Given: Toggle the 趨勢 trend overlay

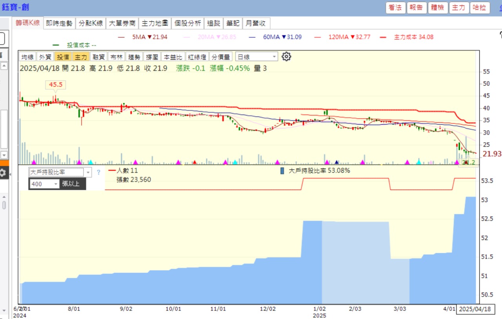Looking at the screenshot, I should [134, 57].
